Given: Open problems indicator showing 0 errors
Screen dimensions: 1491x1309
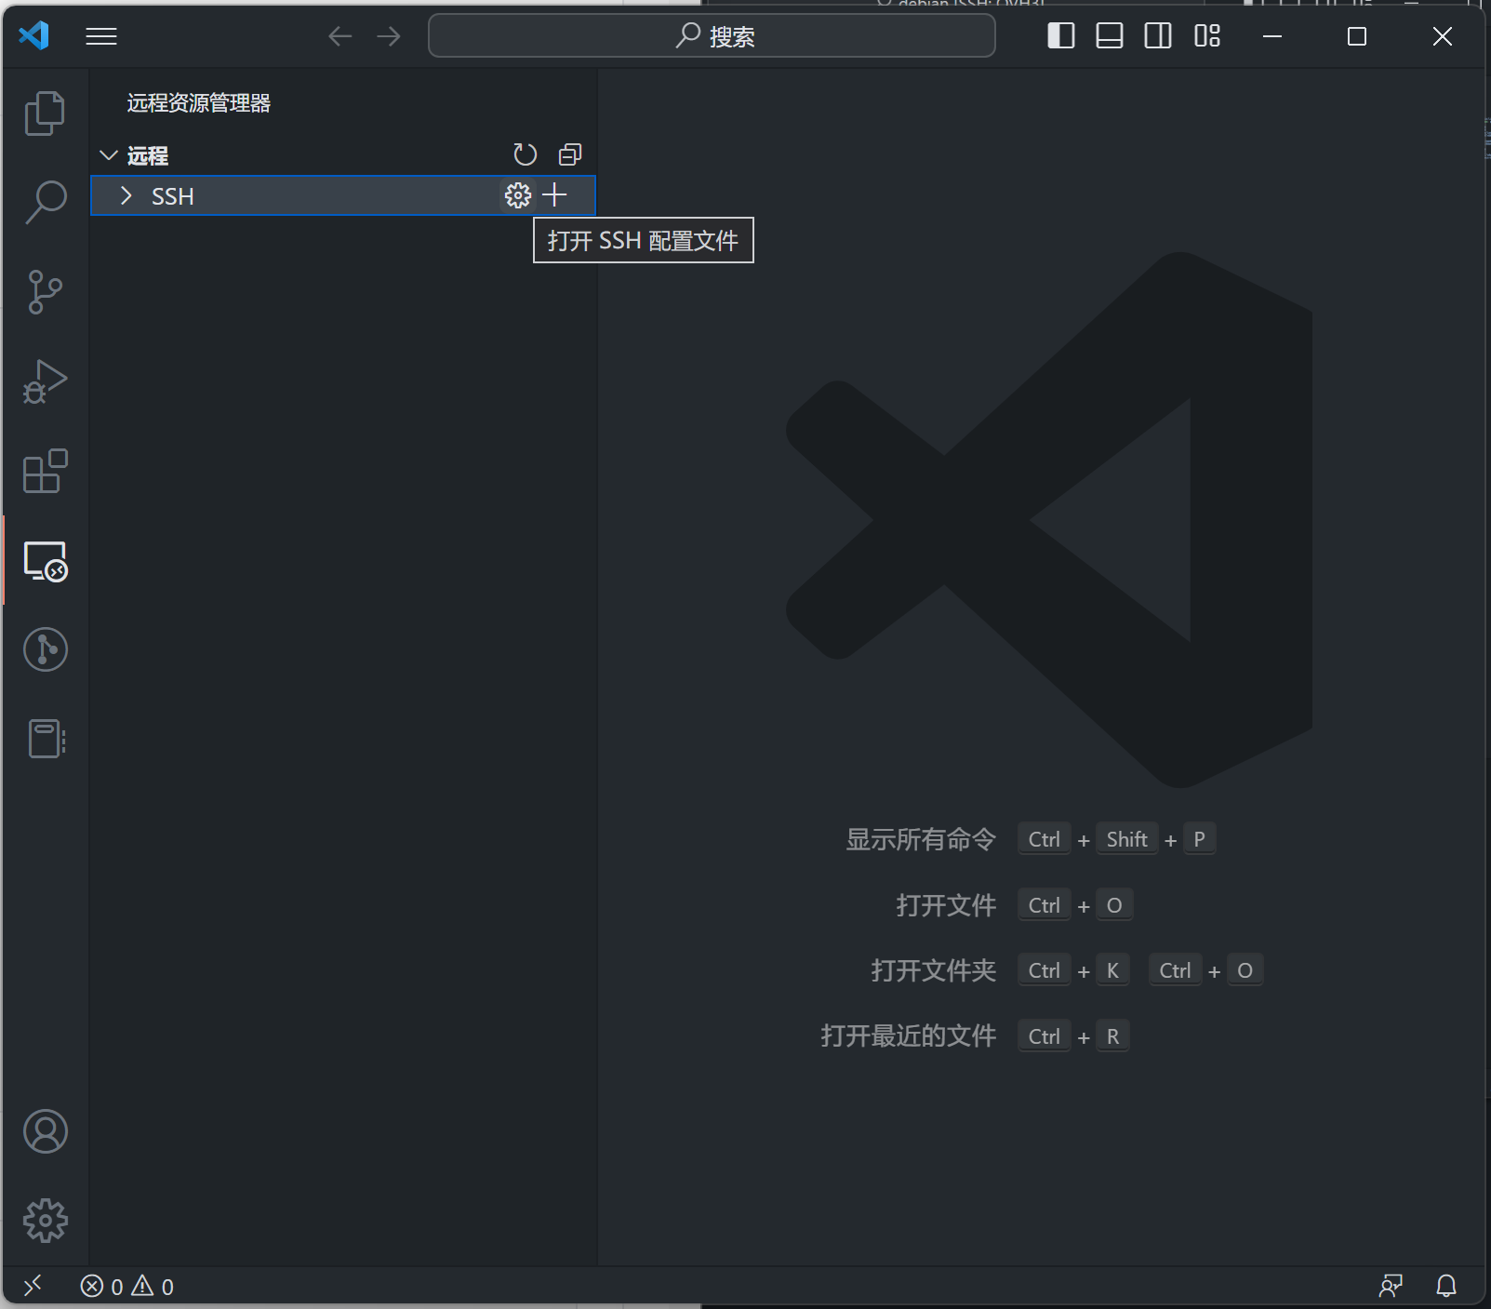Looking at the screenshot, I should 127,1286.
